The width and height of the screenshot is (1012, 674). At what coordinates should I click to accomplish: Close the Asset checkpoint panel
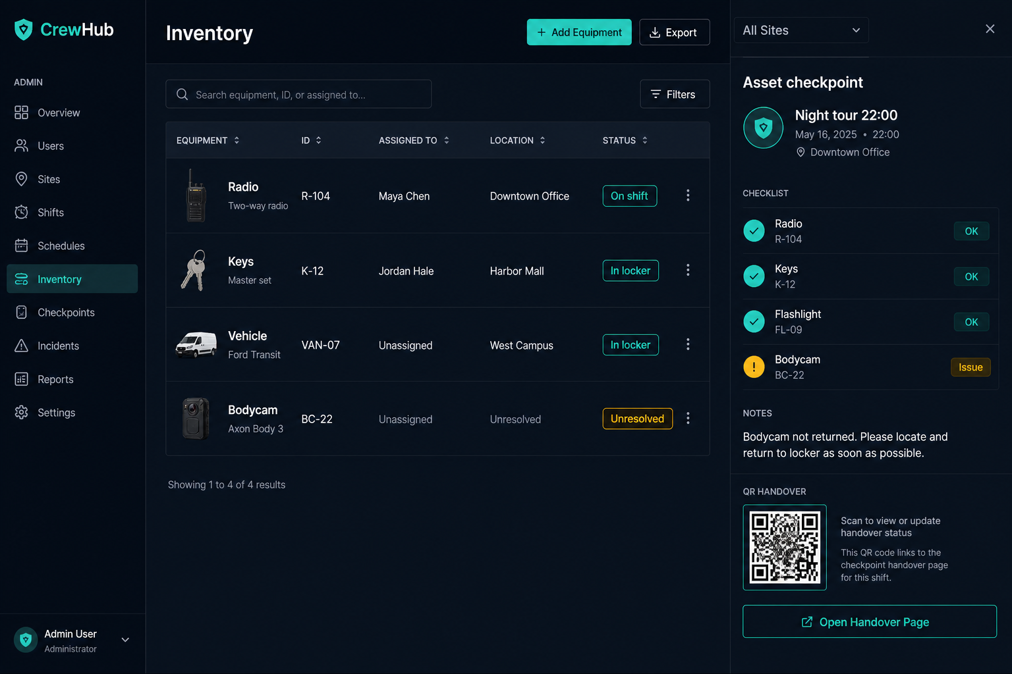coord(990,29)
